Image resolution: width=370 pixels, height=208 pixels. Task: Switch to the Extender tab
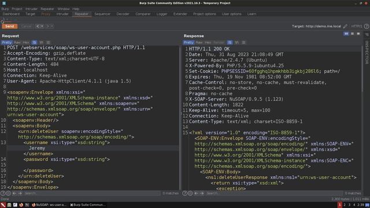pyautogui.click(x=180, y=14)
